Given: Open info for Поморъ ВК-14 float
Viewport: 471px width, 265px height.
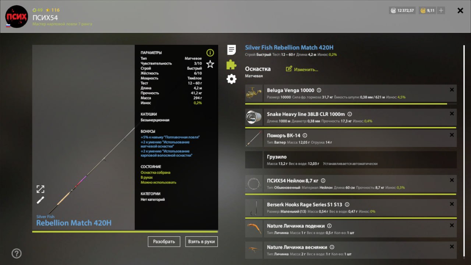Looking at the screenshot, I should pyautogui.click(x=305, y=135).
